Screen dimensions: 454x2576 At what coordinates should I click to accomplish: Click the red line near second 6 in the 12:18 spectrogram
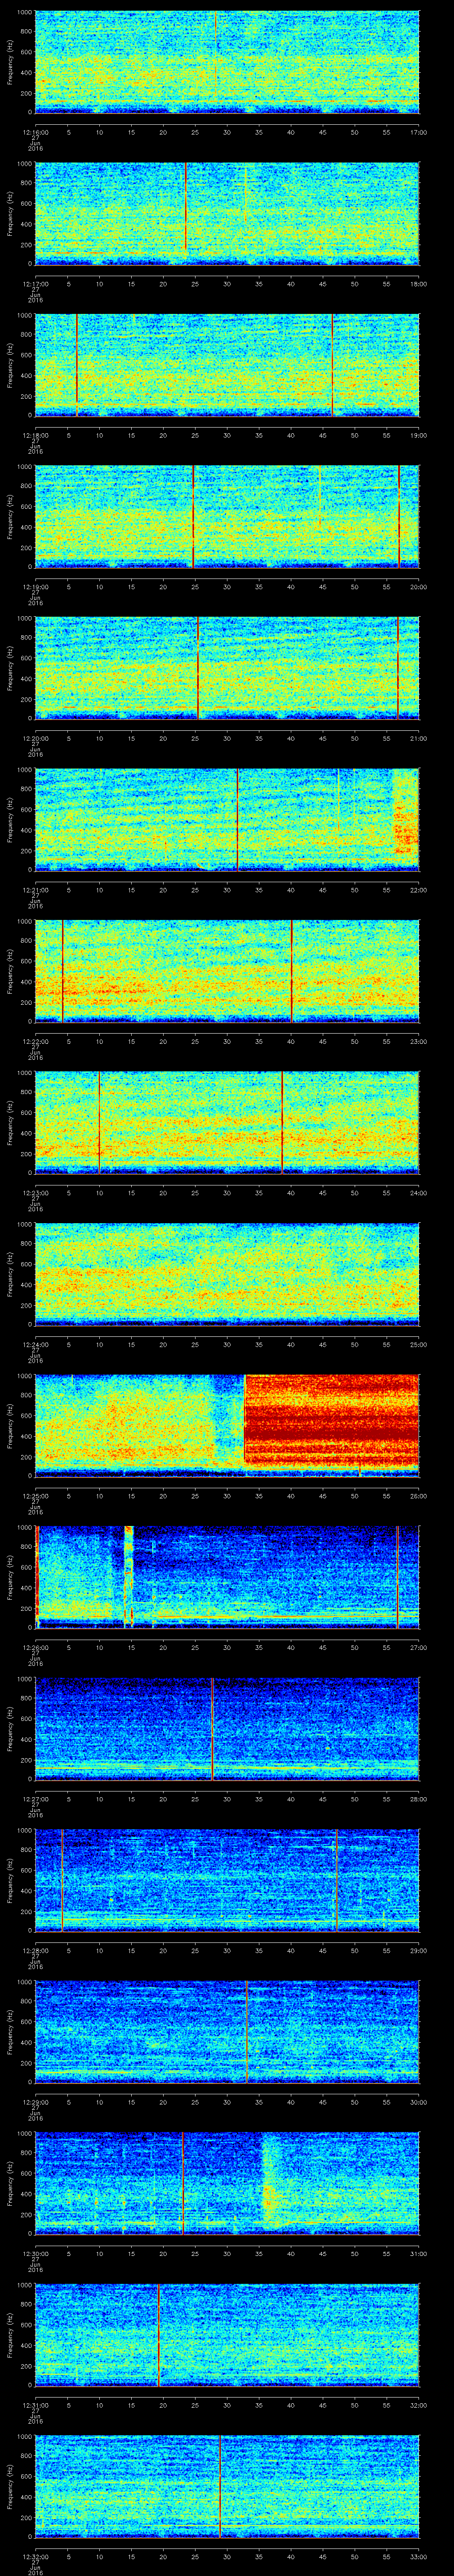[77, 364]
